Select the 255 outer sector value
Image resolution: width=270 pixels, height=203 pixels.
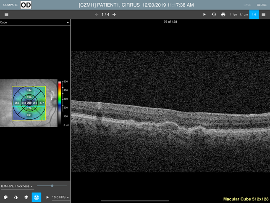17,103
